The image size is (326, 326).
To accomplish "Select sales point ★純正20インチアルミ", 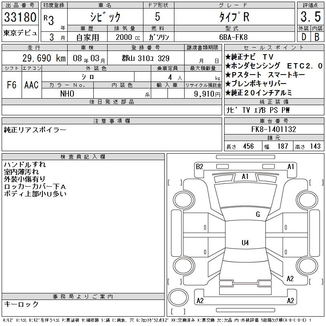I will tap(258, 93).
